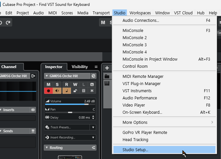Toggle Read Automation R button
221x159 pixels.
66,84
